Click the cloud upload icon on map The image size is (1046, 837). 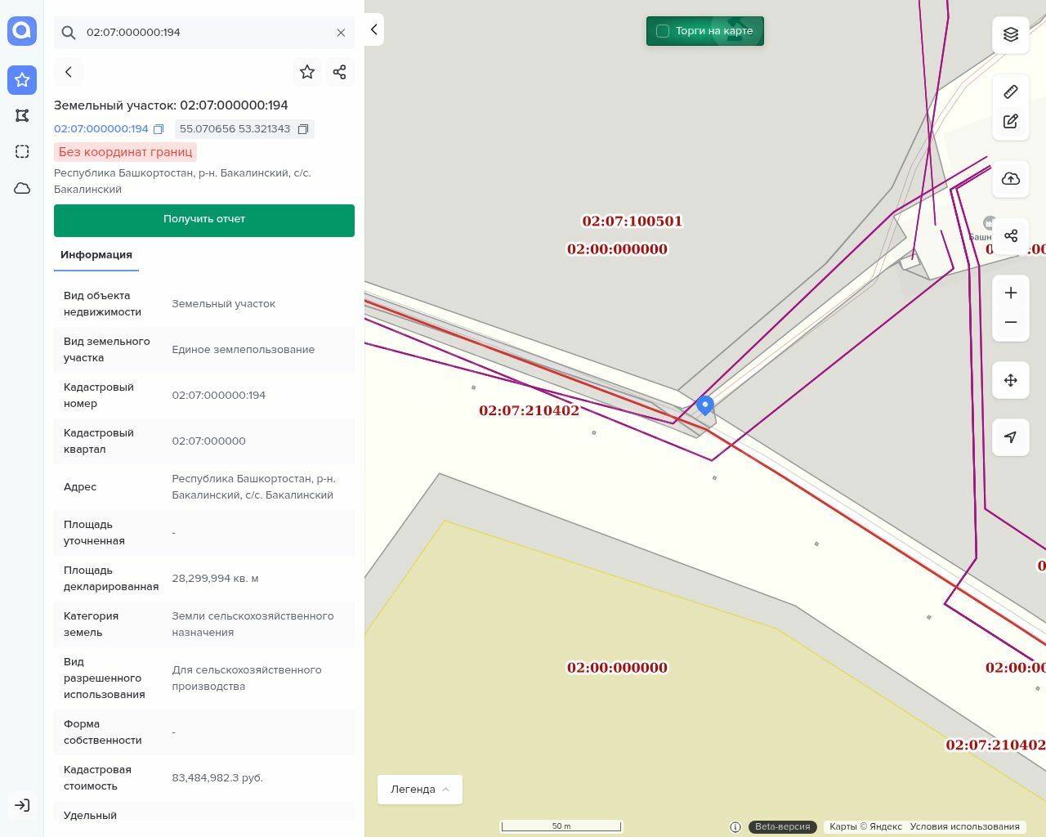[x=1011, y=179]
